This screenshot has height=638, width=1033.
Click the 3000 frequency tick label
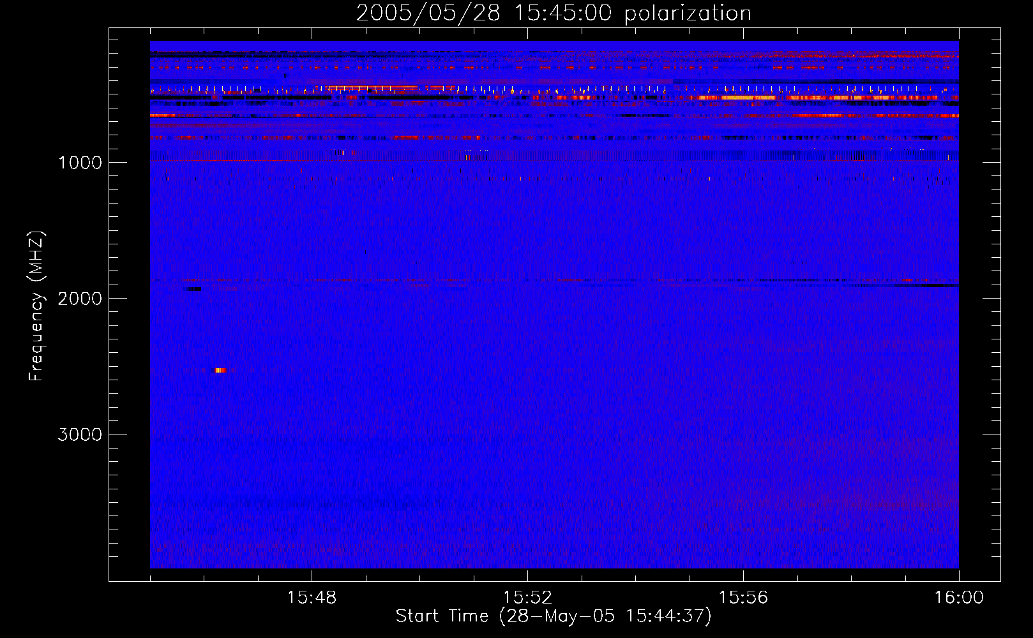tap(80, 434)
